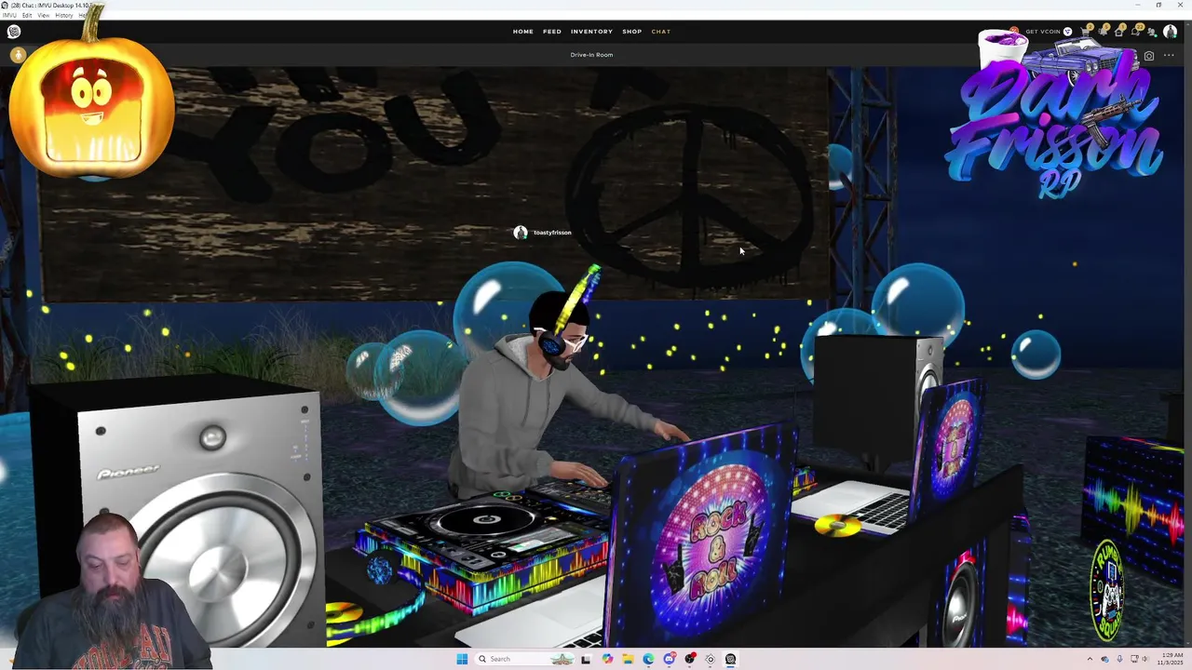Open the profile avatar picture

coord(1171,32)
